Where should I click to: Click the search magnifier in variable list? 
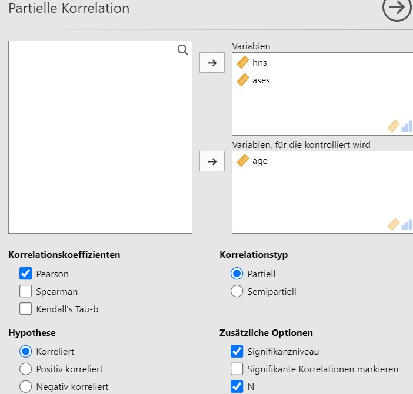[x=183, y=50]
